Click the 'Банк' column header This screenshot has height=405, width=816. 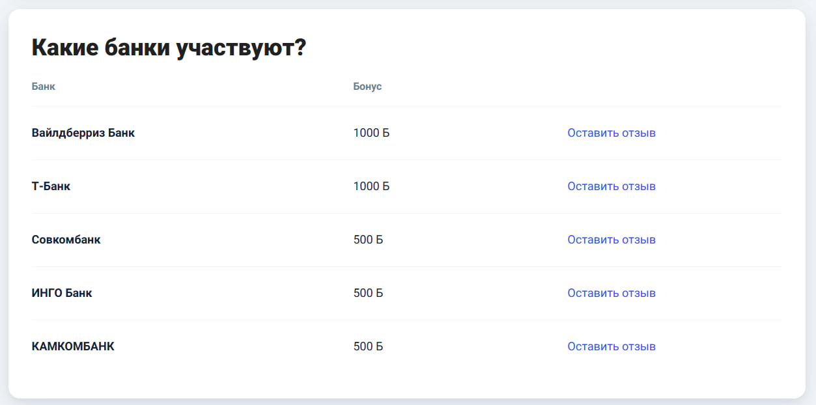(x=43, y=87)
